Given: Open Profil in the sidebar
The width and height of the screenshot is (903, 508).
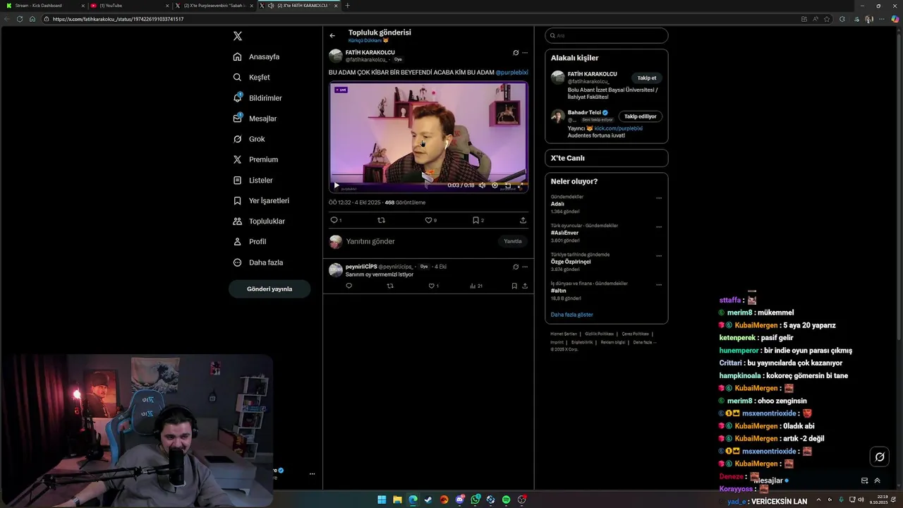Looking at the screenshot, I should [250, 241].
